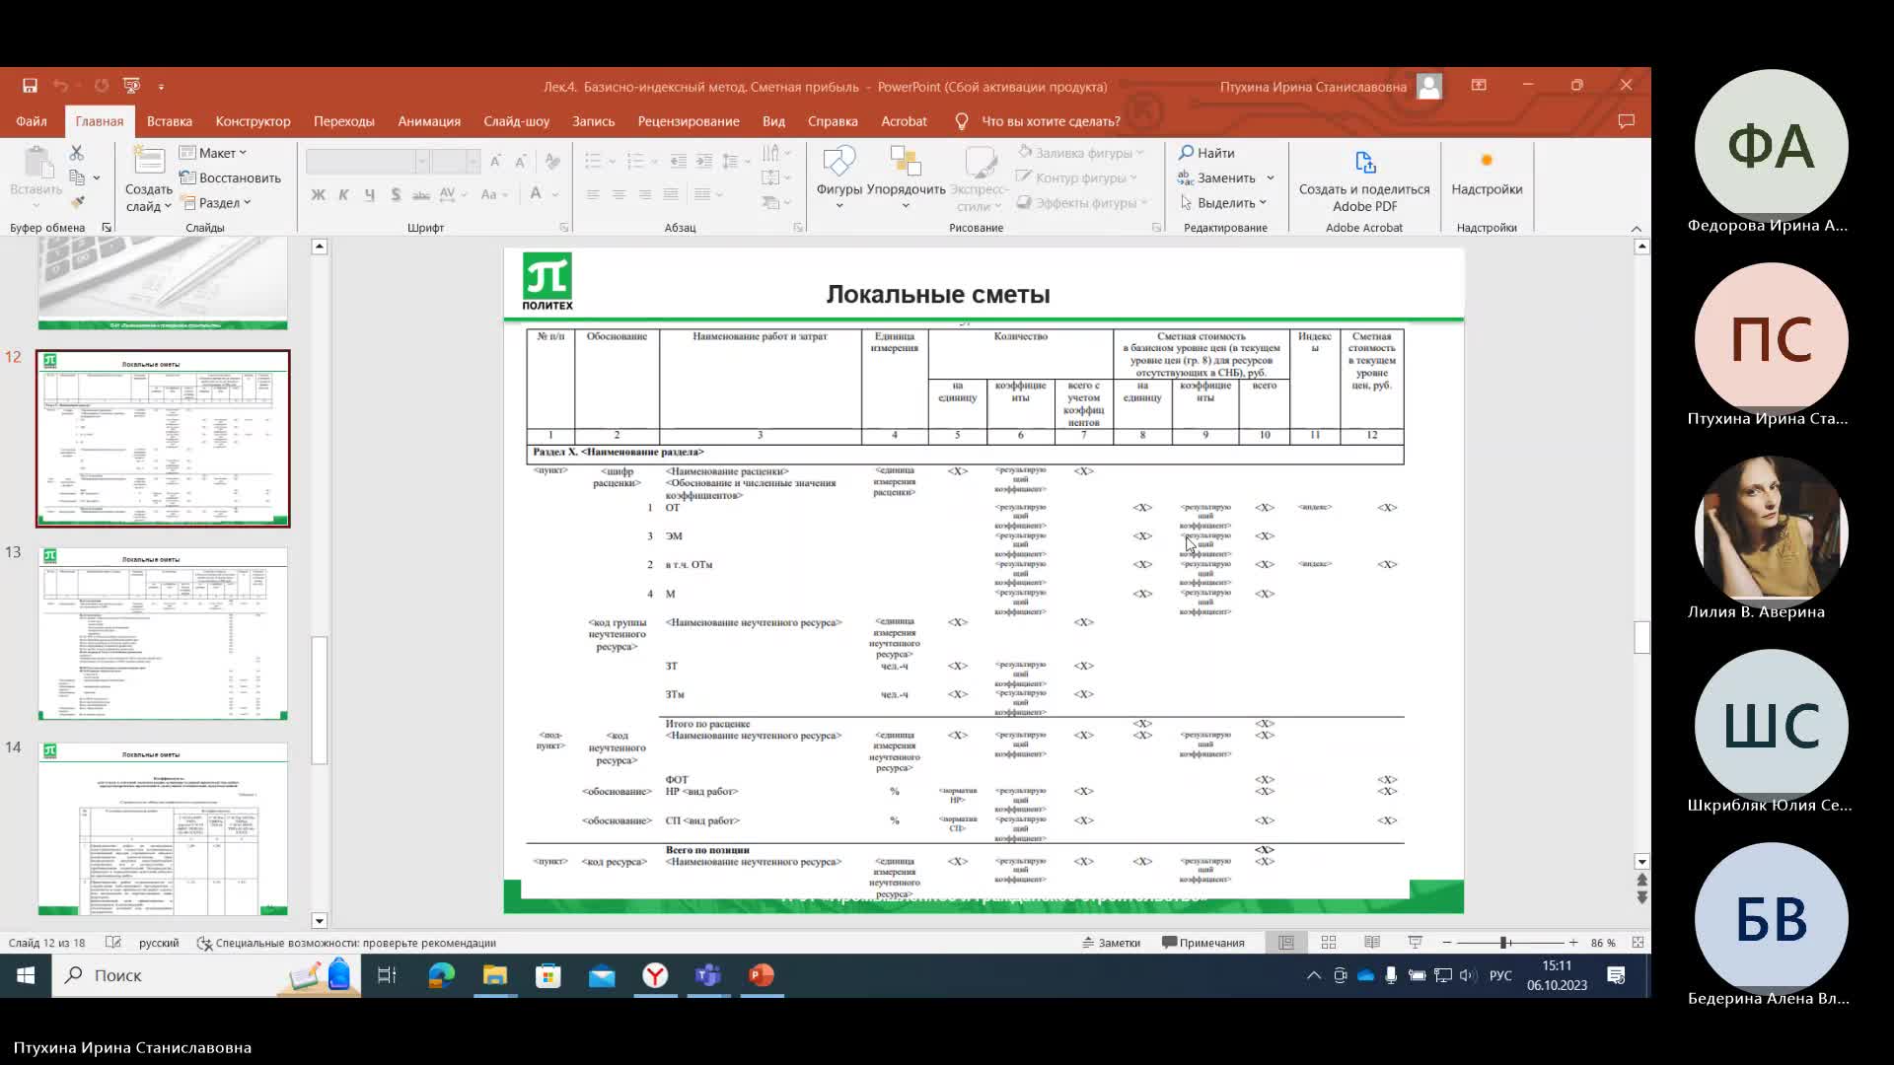
Task: Toggle underline Ч formatting
Action: pos(369,194)
